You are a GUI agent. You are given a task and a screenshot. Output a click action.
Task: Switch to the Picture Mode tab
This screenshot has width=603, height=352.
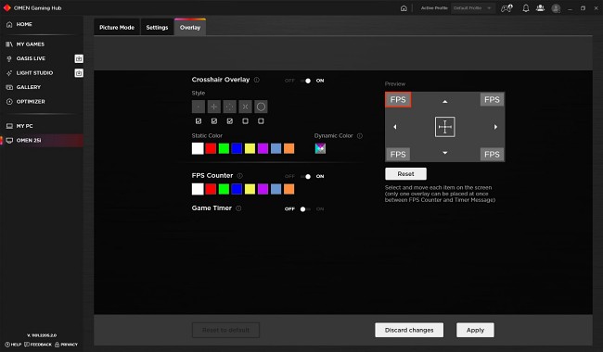click(x=117, y=27)
